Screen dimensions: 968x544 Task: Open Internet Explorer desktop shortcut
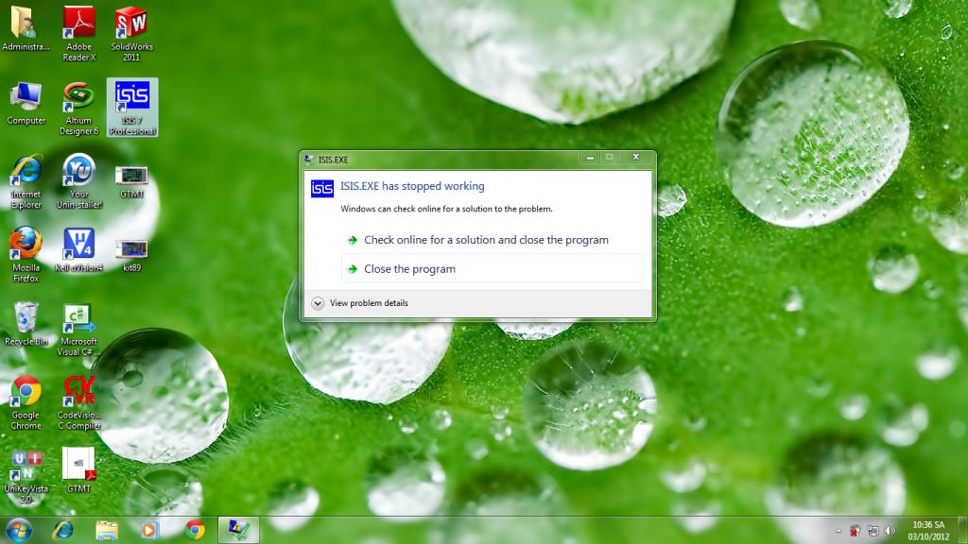(x=26, y=182)
